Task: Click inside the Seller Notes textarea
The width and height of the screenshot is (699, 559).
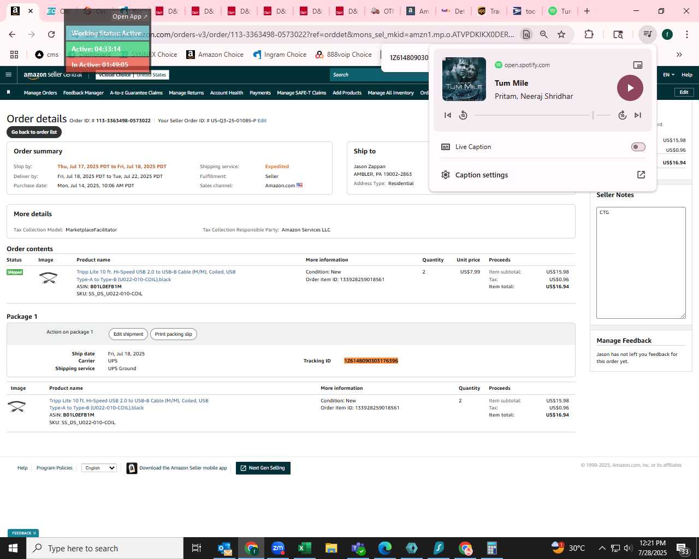Action: point(641,263)
